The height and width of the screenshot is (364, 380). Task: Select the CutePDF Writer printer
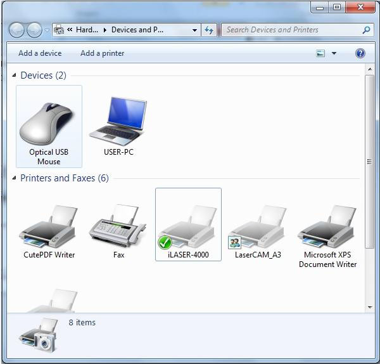tap(49, 228)
